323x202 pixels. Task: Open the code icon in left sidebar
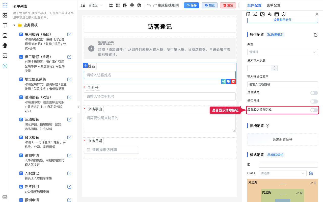5,56
